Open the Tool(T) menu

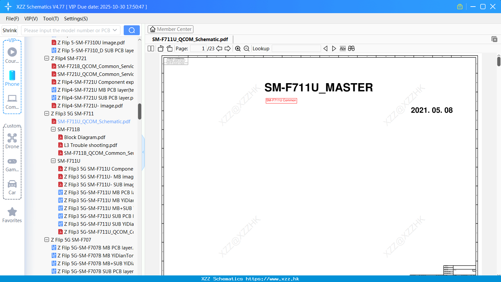51,19
